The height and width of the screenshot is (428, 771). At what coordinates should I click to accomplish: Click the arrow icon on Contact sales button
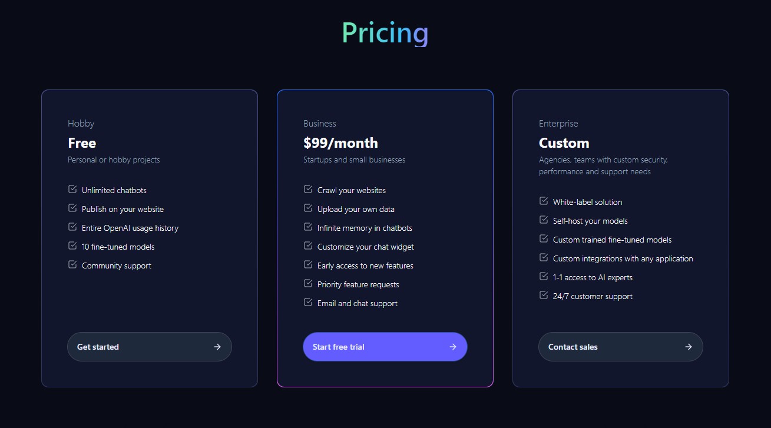(689, 347)
